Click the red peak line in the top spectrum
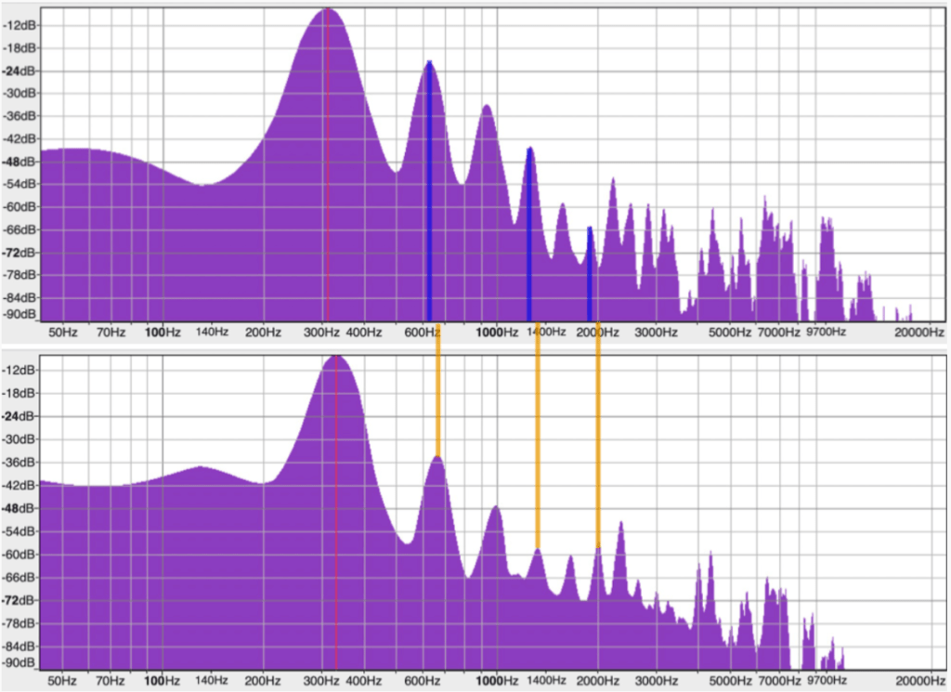The image size is (951, 692). [x=327, y=167]
